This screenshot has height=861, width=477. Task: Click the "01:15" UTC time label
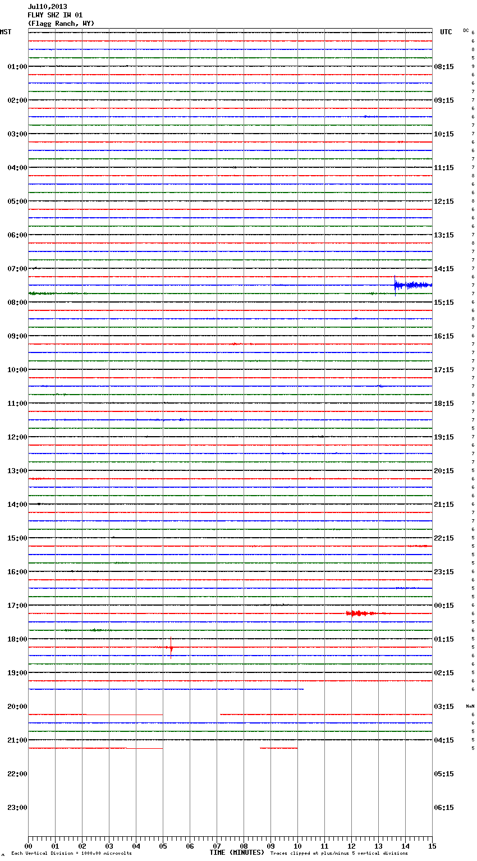point(444,639)
